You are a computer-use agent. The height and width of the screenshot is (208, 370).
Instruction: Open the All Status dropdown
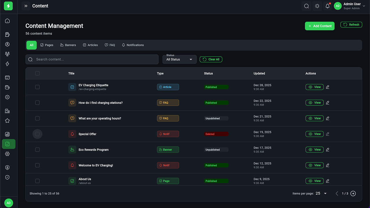[179, 60]
